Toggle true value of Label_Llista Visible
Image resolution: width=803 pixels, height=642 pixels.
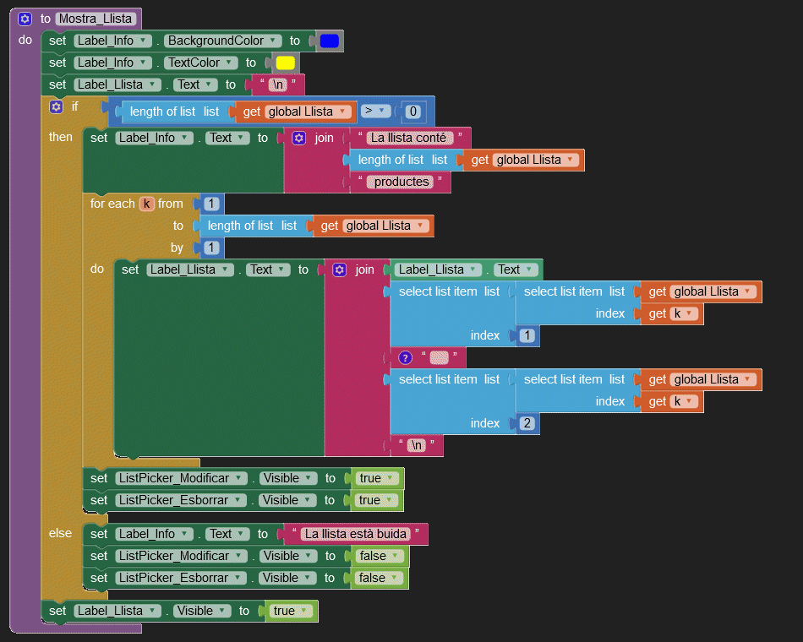(290, 611)
